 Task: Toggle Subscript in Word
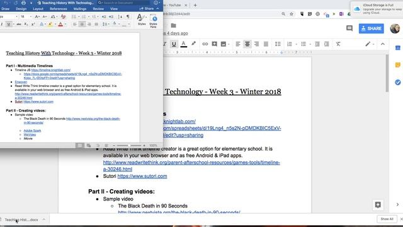26,24
